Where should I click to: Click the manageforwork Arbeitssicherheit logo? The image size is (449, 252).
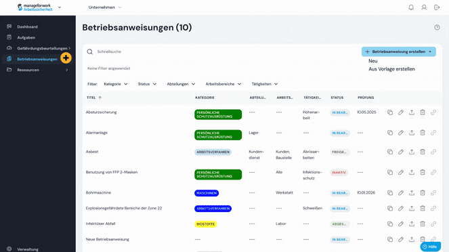coord(35,7)
